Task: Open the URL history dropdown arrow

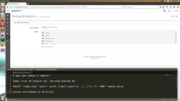Action: (x=122, y=7)
